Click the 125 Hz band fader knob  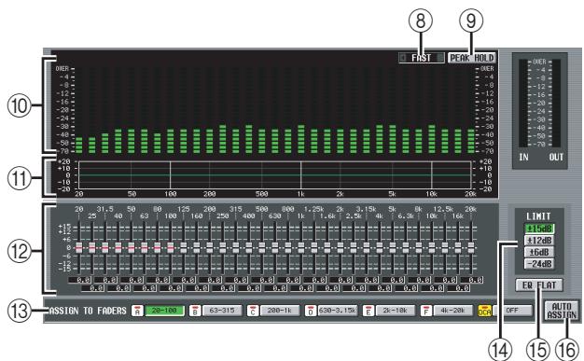[x=184, y=248]
